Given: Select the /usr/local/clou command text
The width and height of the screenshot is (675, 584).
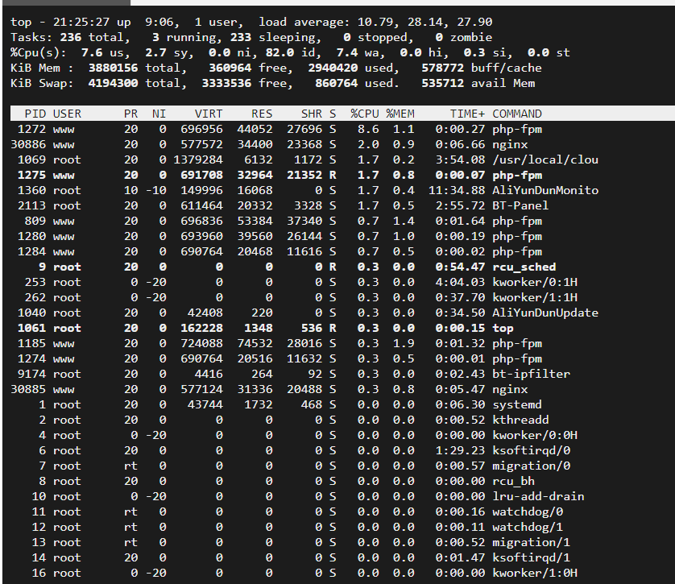Looking at the screenshot, I should point(545,159).
